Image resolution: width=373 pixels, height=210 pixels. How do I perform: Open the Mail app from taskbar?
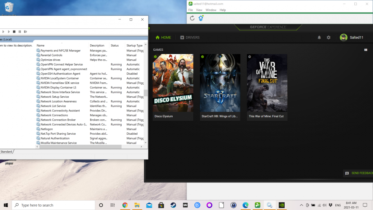pyautogui.click(x=149, y=205)
